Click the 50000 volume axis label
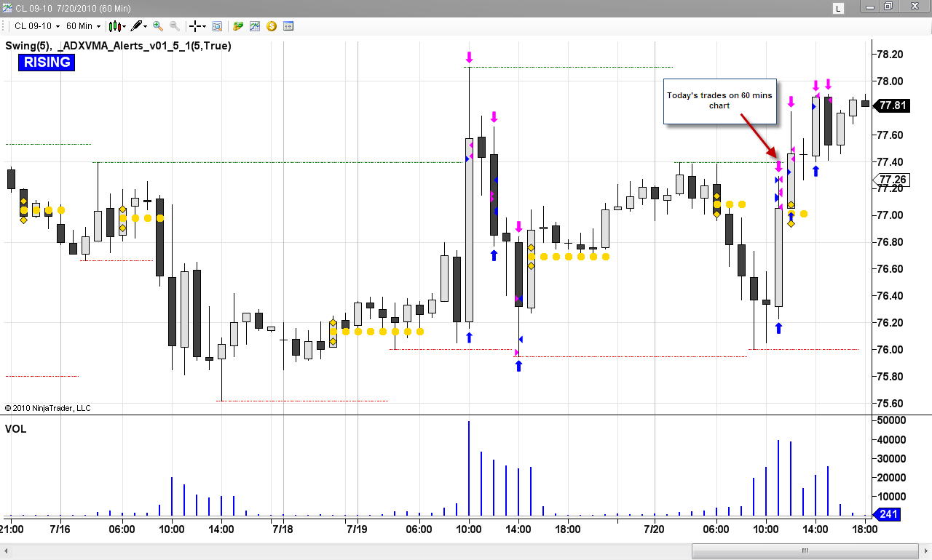932x560 pixels. pyautogui.click(x=891, y=420)
